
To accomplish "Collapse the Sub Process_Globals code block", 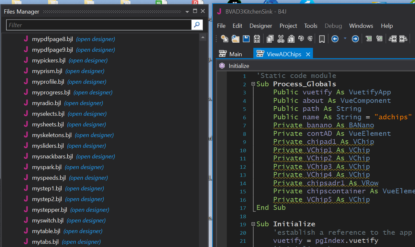I will (253, 84).
